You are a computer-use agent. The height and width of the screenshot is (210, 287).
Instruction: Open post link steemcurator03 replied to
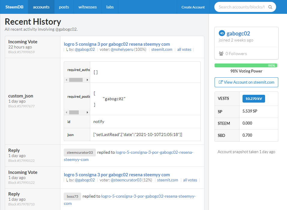click(x=129, y=156)
